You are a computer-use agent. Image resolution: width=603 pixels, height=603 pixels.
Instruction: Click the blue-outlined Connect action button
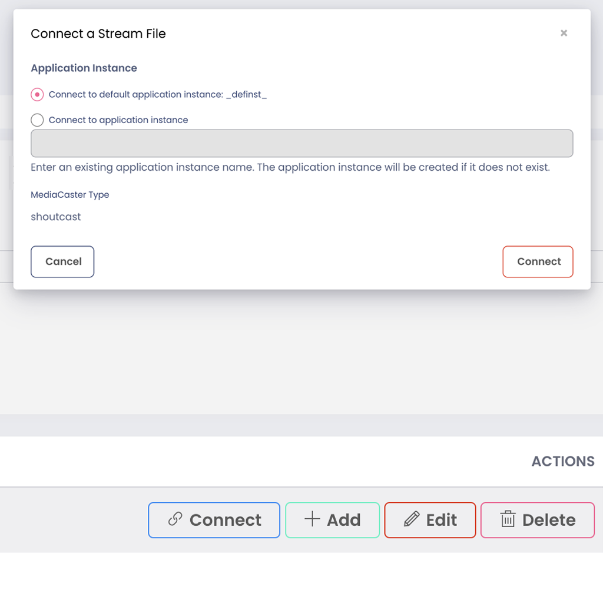tap(226, 520)
